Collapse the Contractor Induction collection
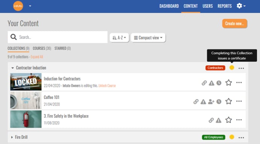This screenshot has height=144, width=260. coord(12,68)
